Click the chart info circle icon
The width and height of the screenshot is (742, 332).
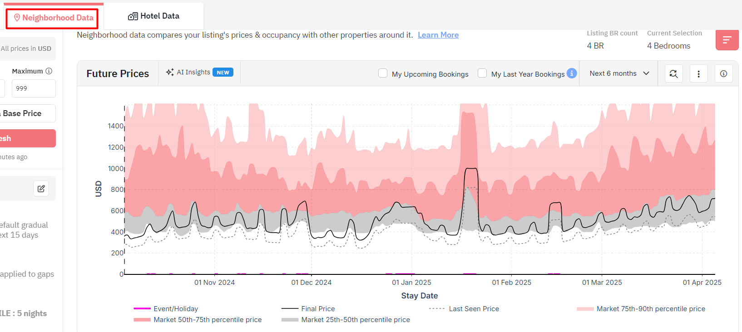click(x=724, y=73)
